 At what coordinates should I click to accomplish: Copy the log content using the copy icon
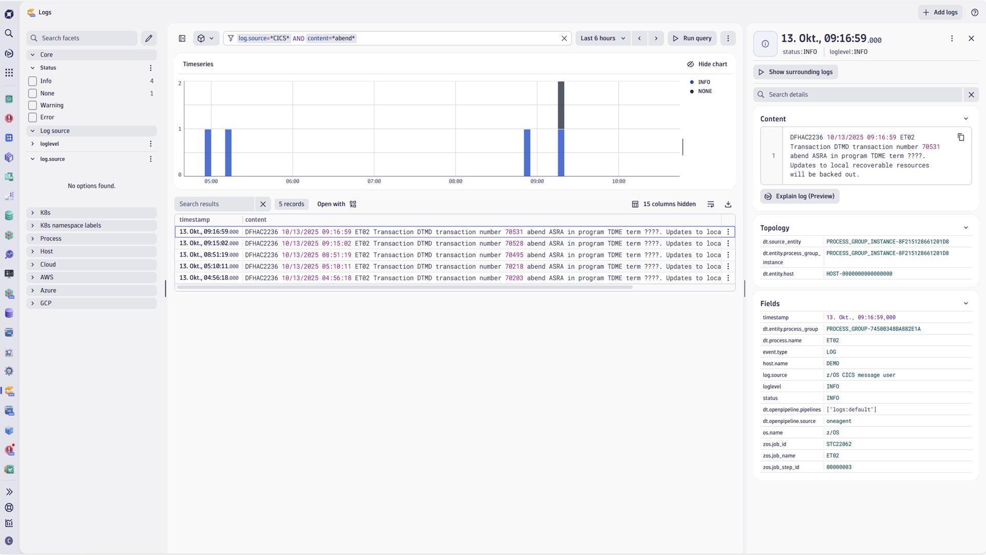pos(961,137)
